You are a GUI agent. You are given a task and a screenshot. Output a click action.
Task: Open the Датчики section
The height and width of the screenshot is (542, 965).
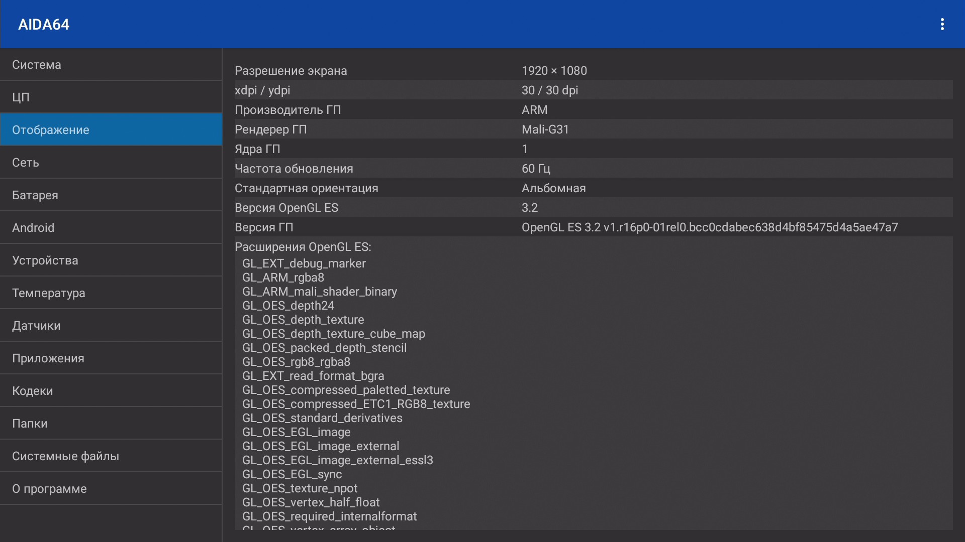(111, 325)
